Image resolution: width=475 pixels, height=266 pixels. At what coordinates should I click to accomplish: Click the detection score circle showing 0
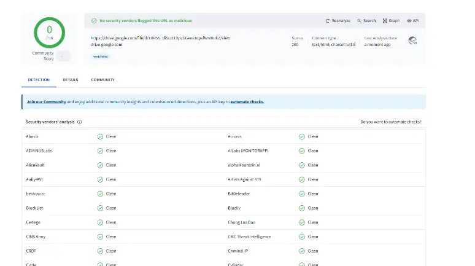(49, 33)
